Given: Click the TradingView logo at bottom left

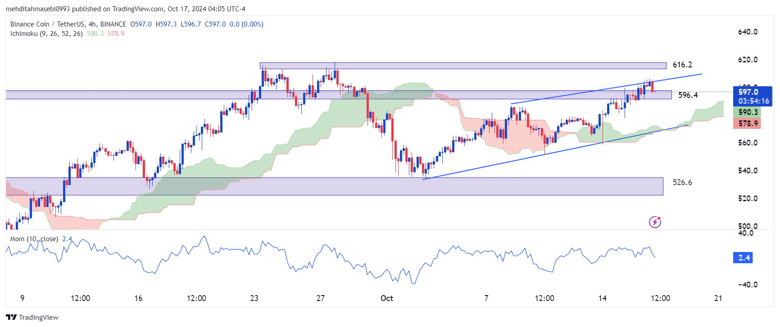Looking at the screenshot, I should tap(32, 317).
